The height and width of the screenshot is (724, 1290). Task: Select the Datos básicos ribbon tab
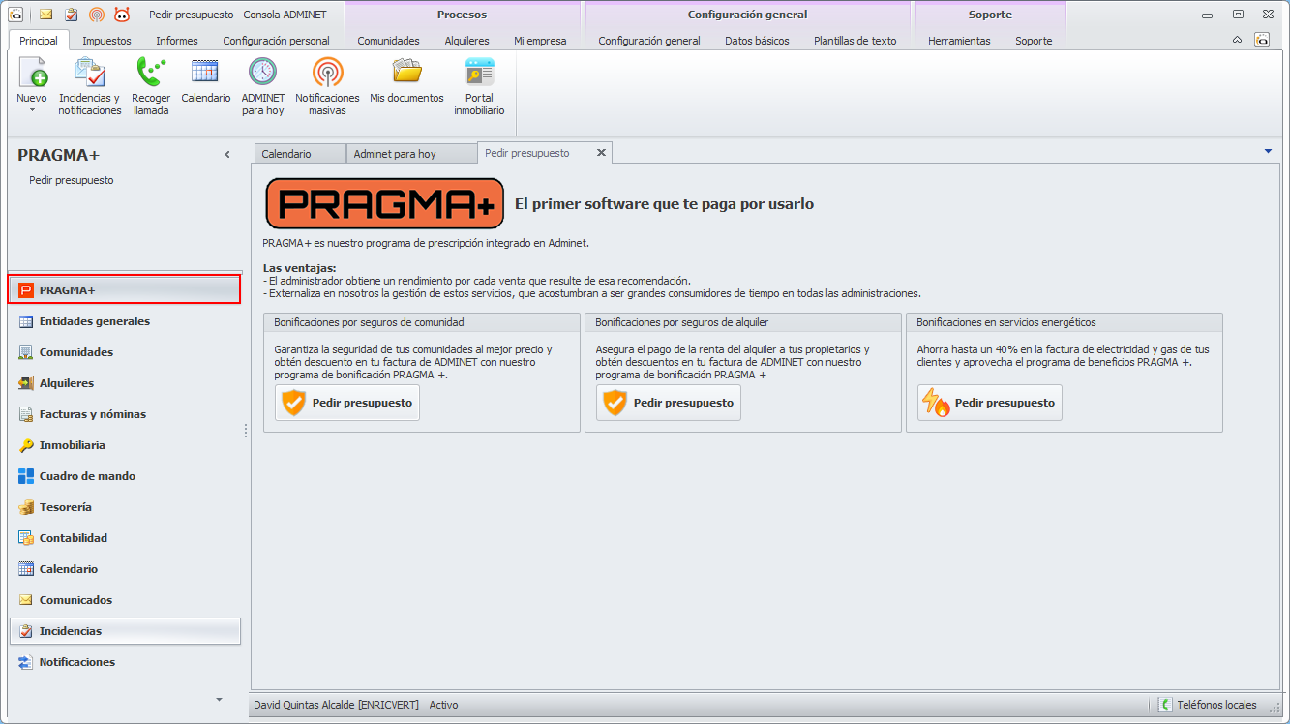click(x=757, y=41)
